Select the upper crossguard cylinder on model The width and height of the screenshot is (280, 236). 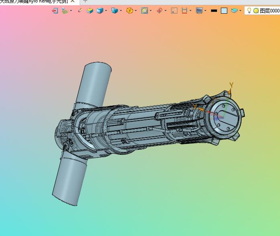coord(94,84)
